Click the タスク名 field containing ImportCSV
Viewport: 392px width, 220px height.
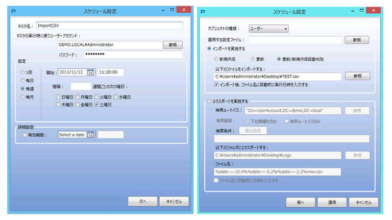(x=109, y=26)
